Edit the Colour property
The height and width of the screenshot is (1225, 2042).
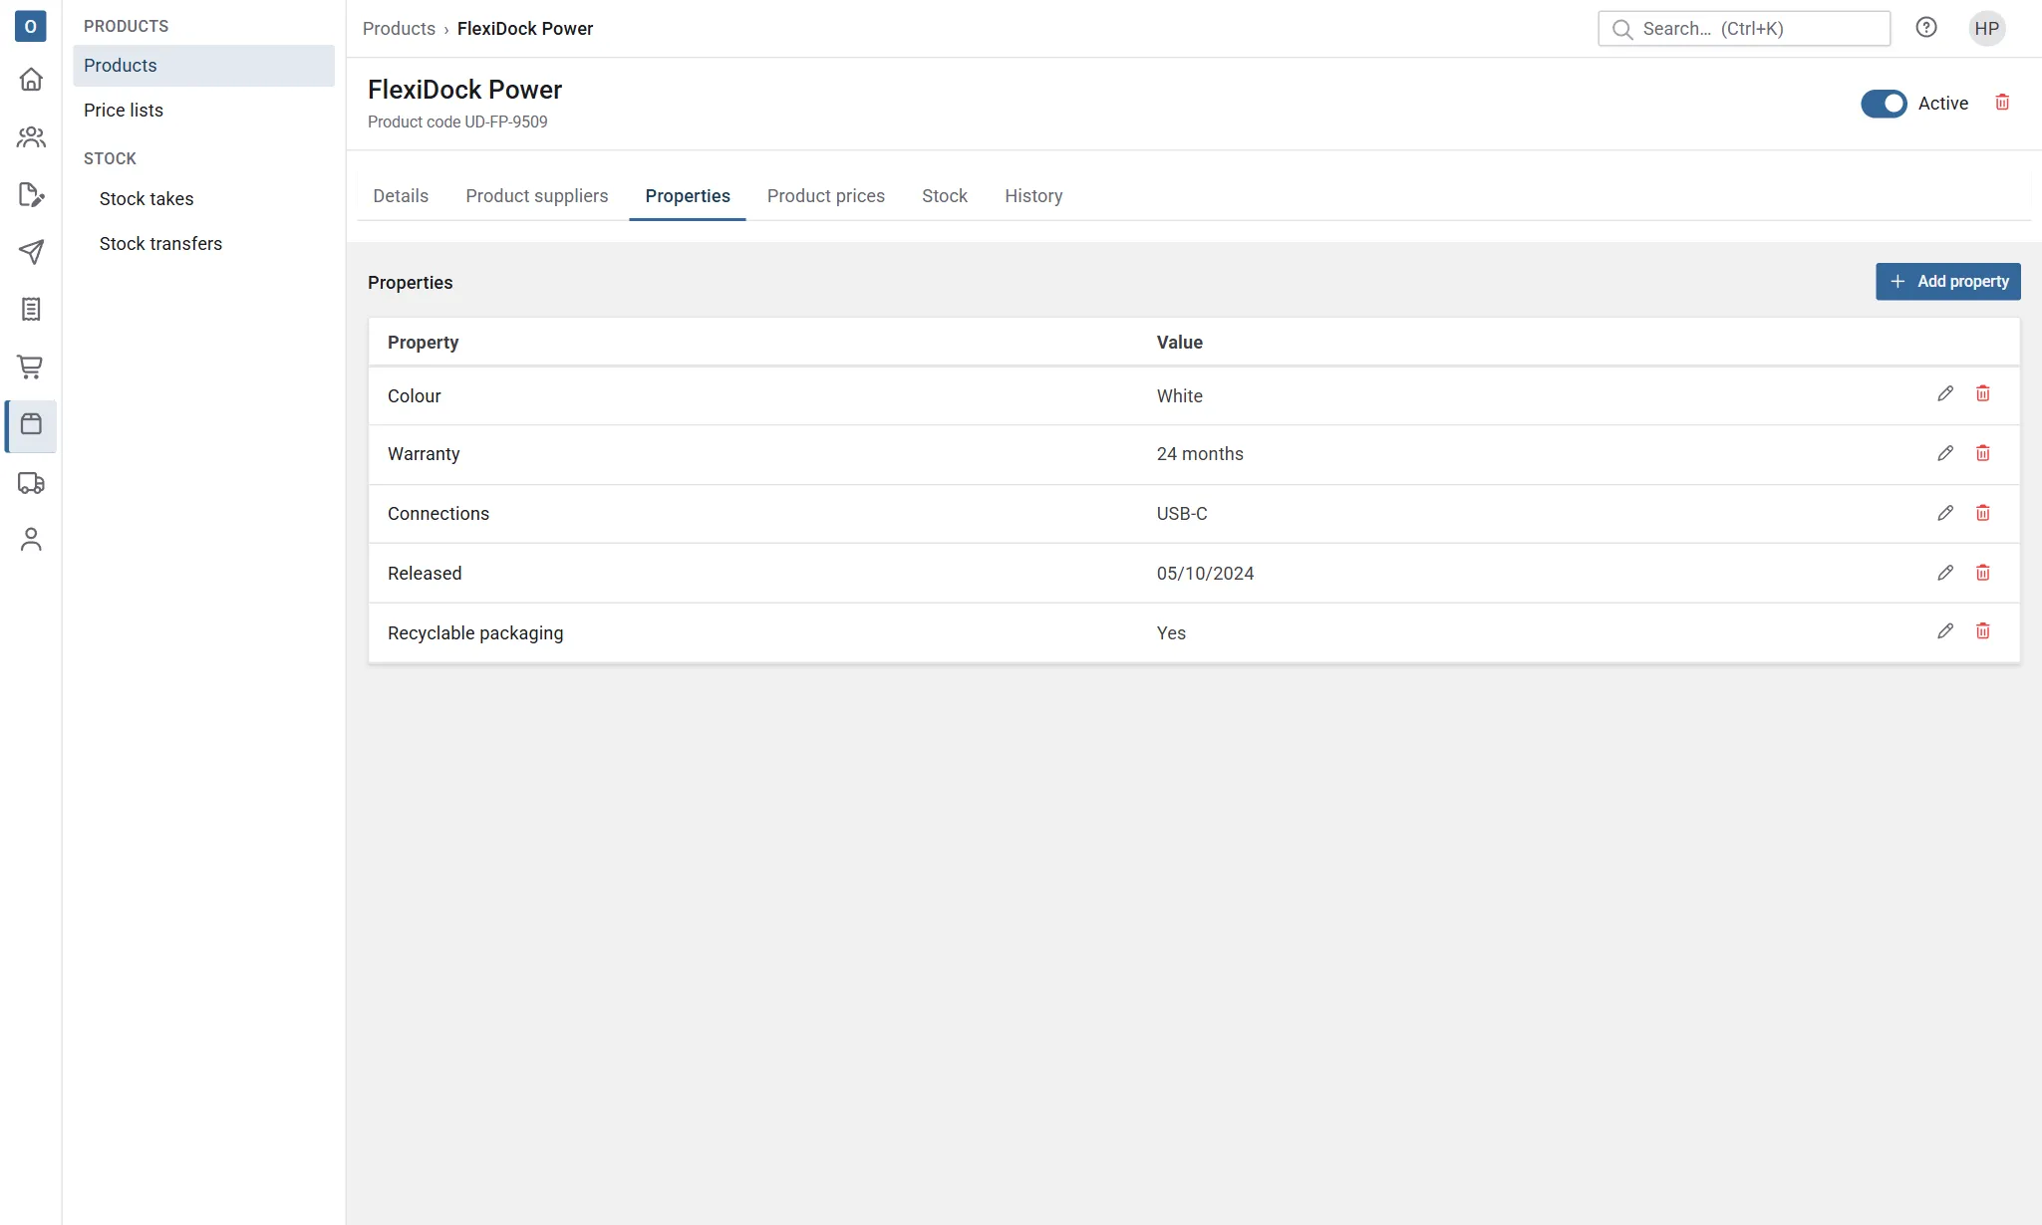pos(1945,393)
